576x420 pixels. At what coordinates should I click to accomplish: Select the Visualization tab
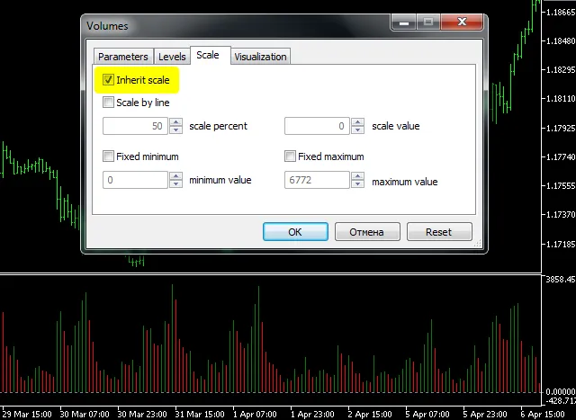[x=260, y=57]
